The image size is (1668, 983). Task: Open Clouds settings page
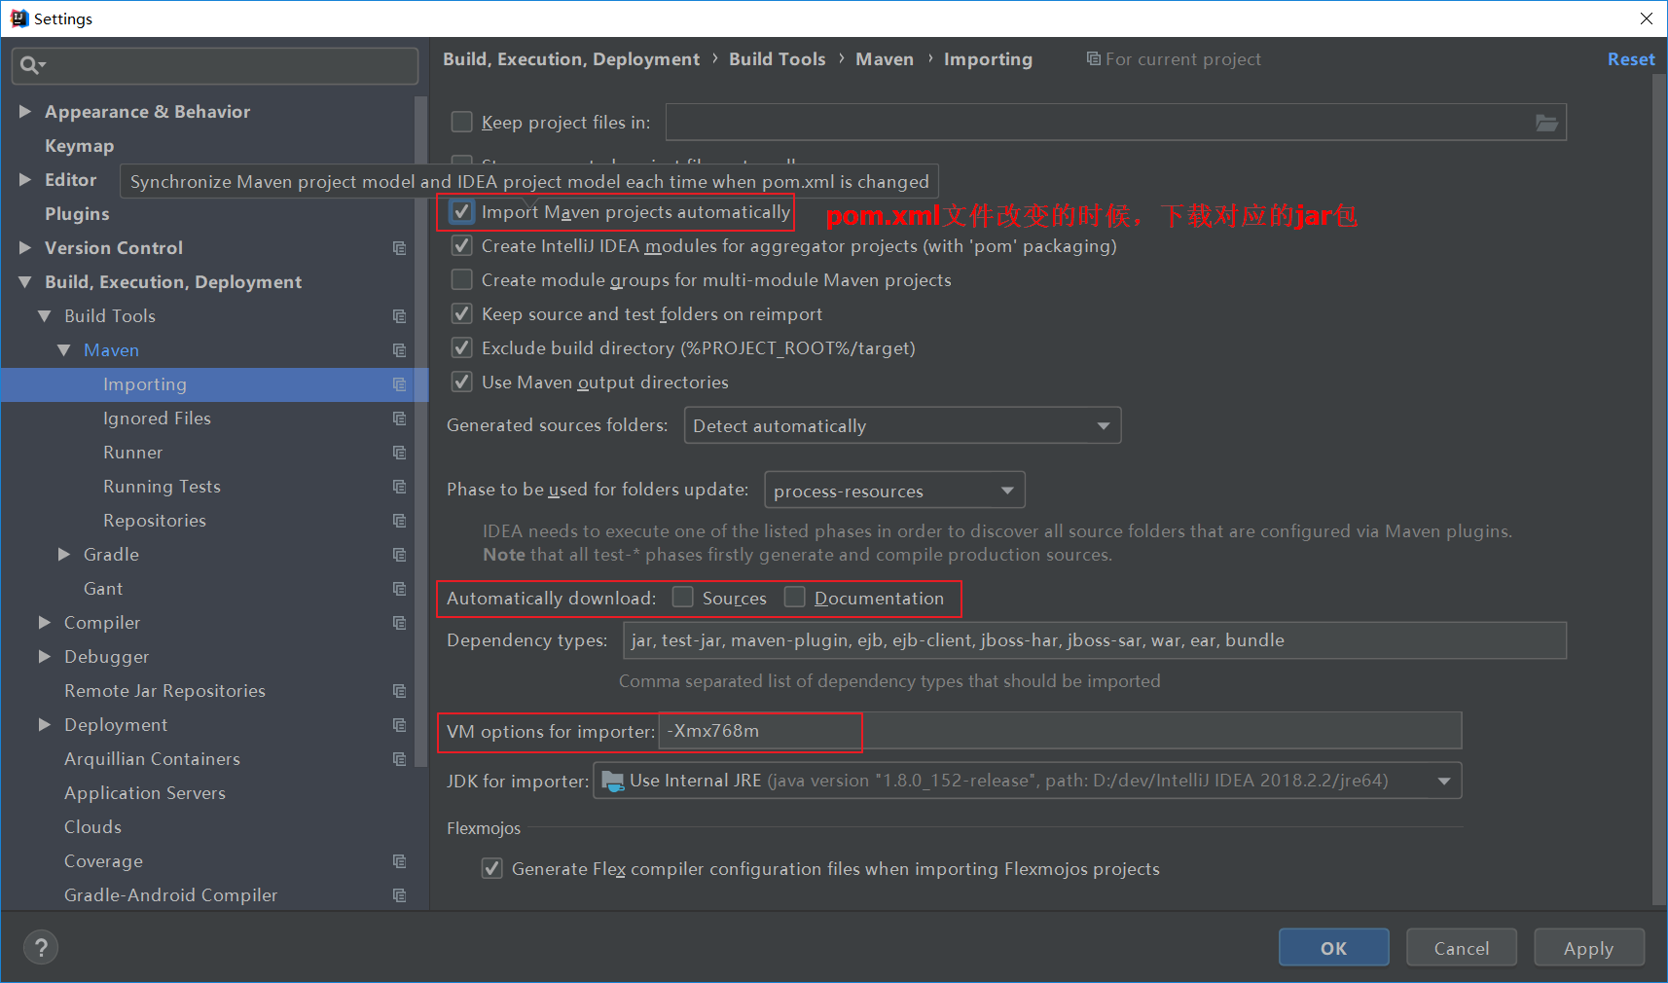pyautogui.click(x=92, y=827)
